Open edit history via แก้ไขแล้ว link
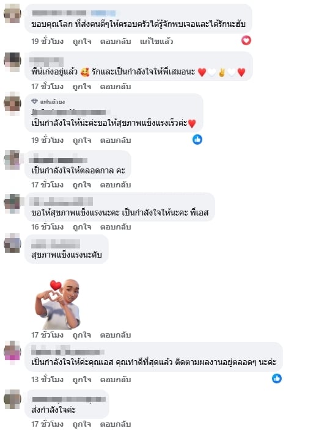The width and height of the screenshot is (316, 431). [x=156, y=42]
